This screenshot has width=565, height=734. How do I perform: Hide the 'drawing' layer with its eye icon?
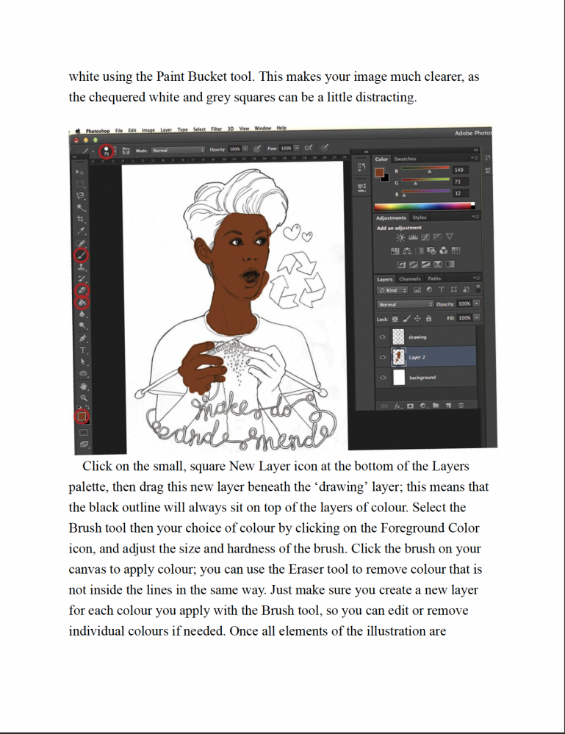(x=382, y=337)
